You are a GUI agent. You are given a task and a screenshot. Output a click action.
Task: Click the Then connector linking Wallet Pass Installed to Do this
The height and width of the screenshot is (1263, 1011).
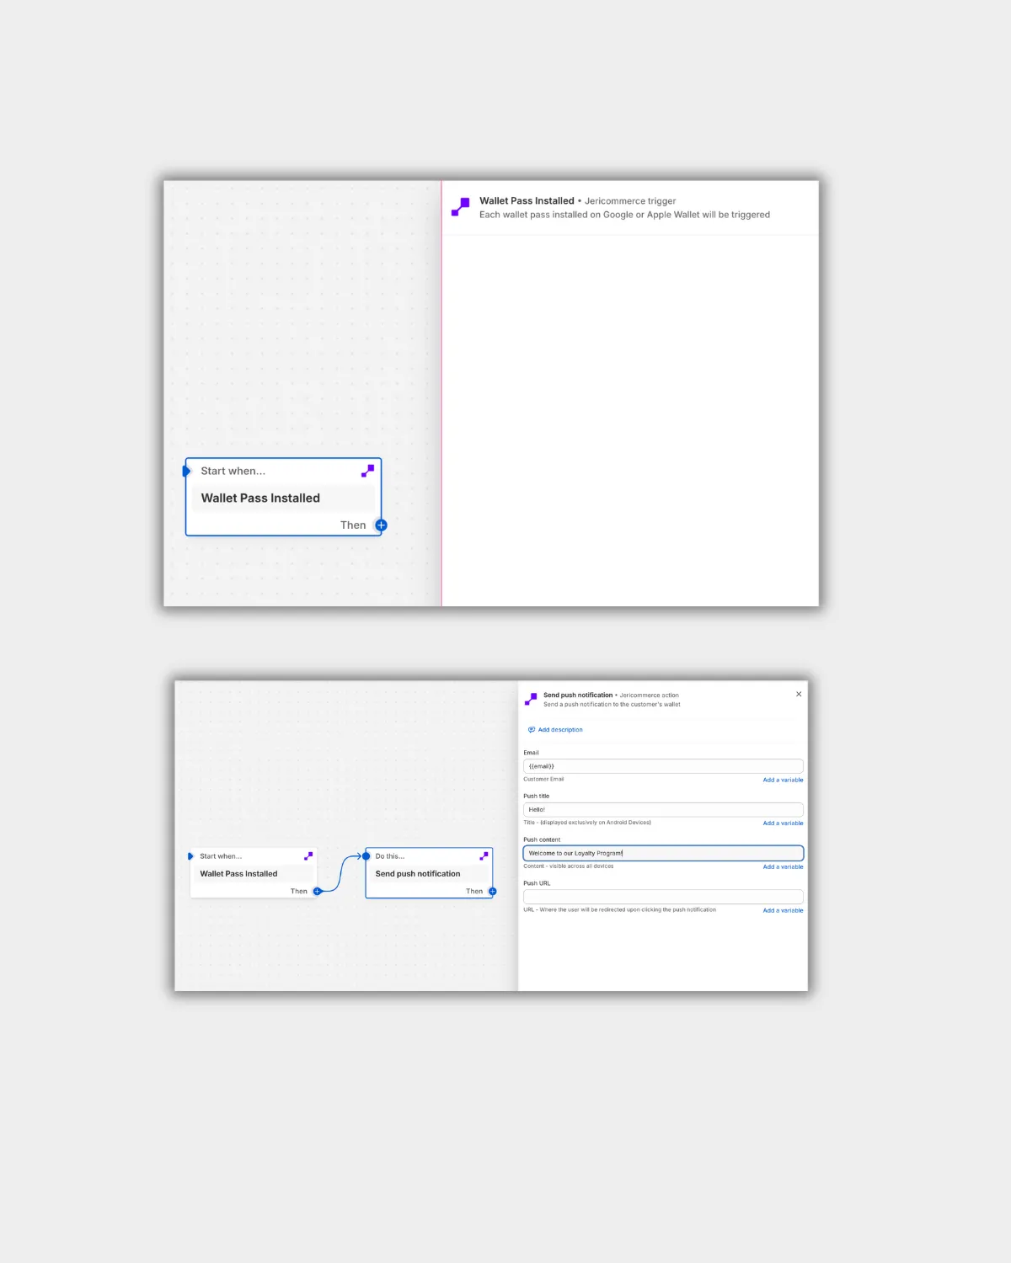pos(318,891)
